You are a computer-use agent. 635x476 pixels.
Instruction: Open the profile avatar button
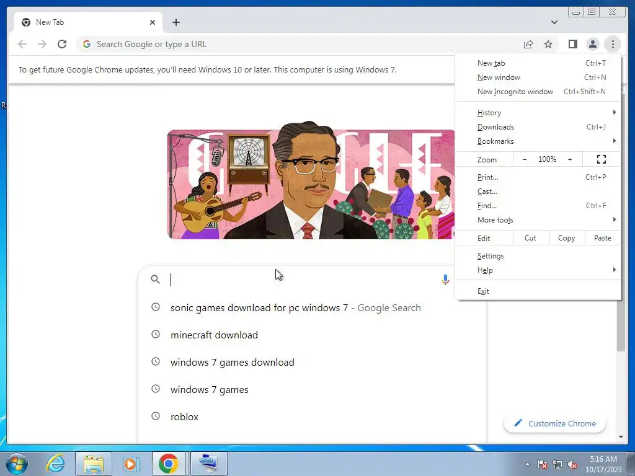point(592,44)
